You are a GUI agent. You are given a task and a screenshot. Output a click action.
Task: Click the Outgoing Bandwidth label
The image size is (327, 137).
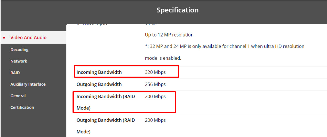99,85
